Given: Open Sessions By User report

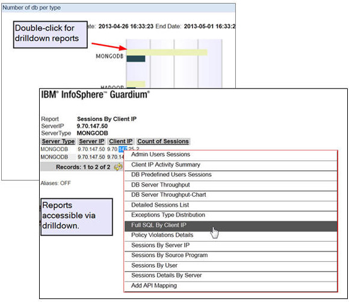Looking at the screenshot, I should click(x=231, y=266).
